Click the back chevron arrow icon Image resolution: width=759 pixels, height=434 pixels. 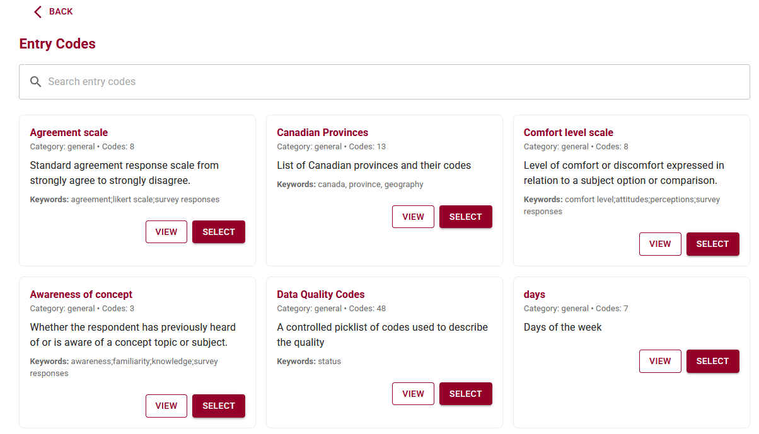pyautogui.click(x=38, y=12)
